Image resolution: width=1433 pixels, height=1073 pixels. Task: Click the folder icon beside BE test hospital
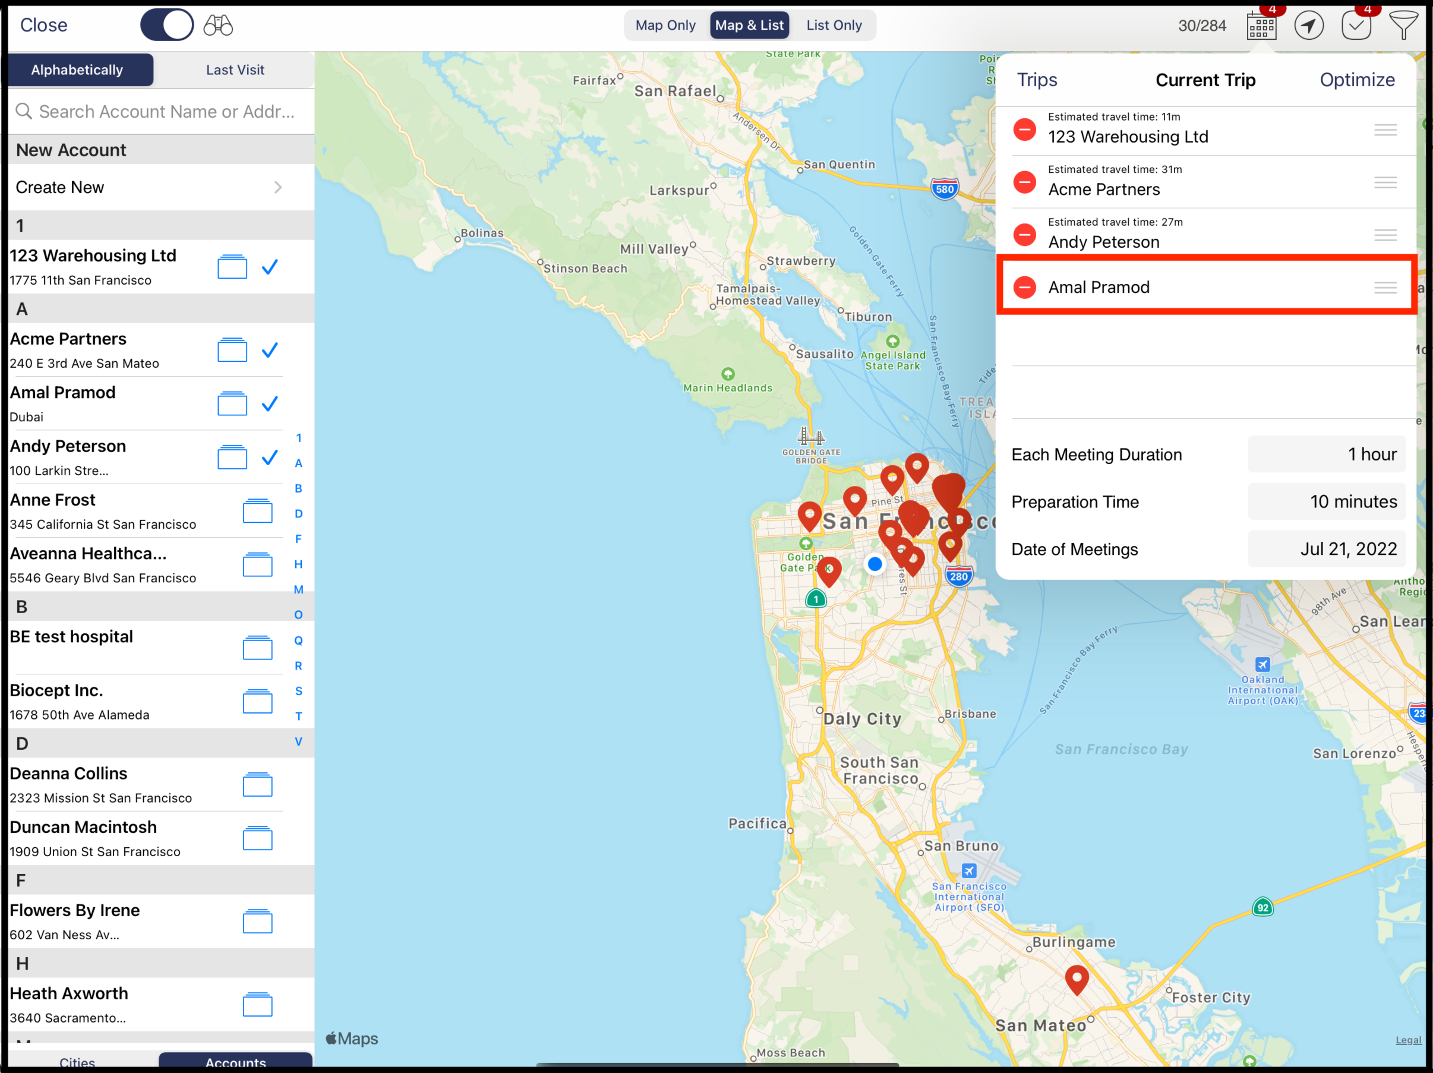(x=258, y=648)
